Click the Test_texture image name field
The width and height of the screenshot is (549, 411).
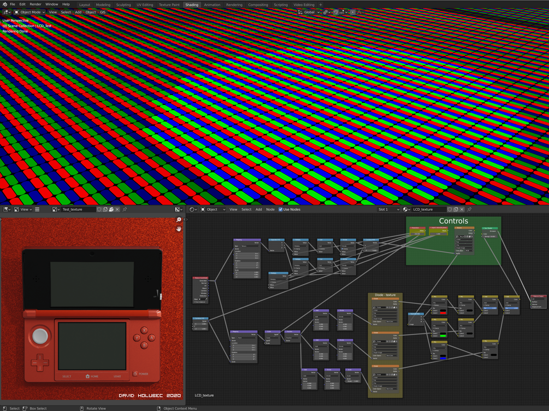pos(78,209)
